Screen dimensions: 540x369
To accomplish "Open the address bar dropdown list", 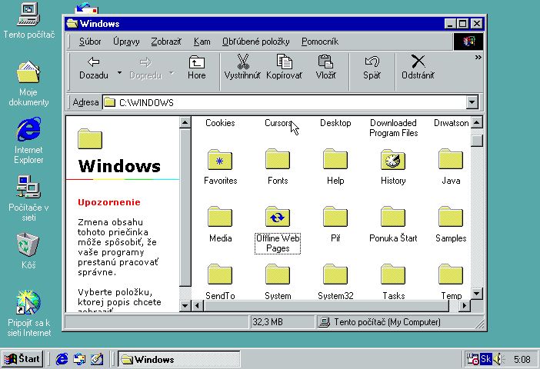I will [472, 102].
